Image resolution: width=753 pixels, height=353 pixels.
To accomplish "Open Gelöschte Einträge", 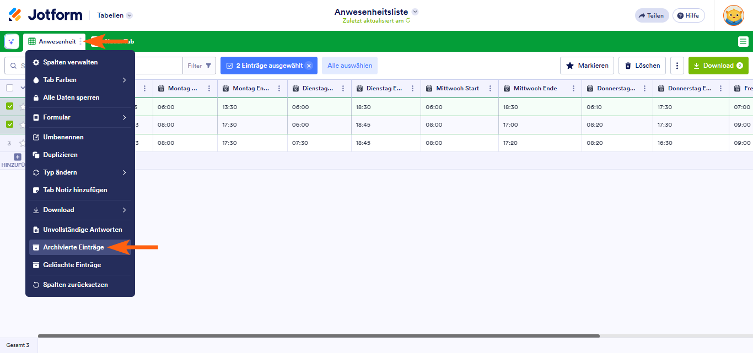I will 80,265.
